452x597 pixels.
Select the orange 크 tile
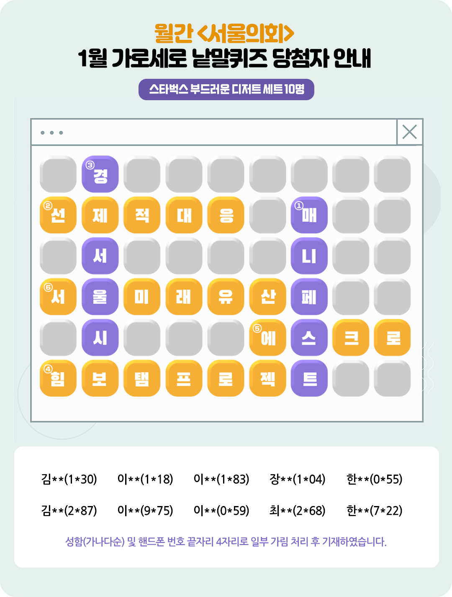(351, 337)
